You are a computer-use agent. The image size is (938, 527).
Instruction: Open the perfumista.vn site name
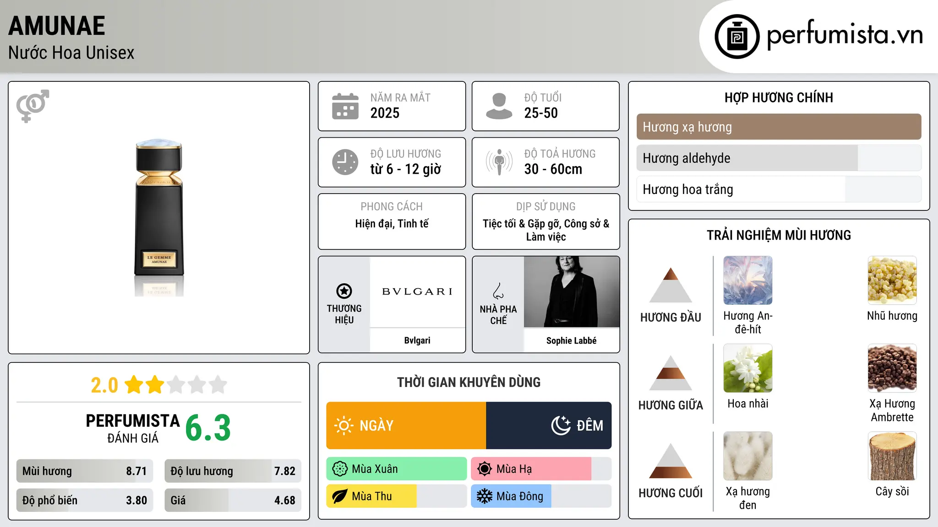coord(845,35)
